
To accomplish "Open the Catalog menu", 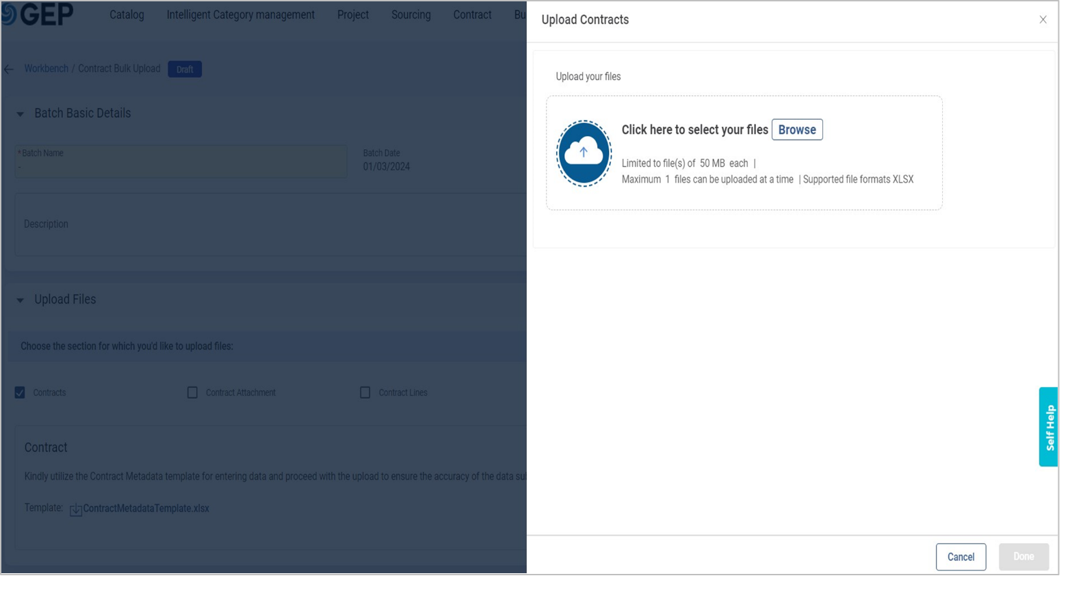I will click(127, 15).
